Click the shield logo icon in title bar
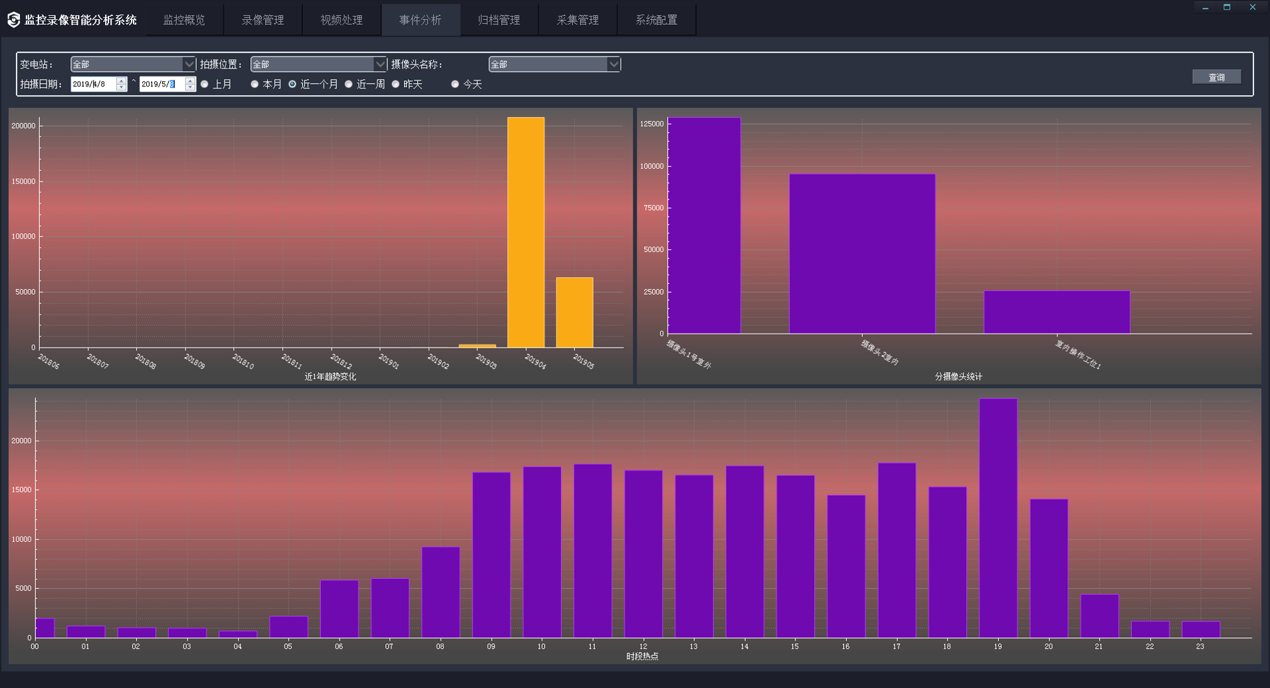 (x=13, y=20)
